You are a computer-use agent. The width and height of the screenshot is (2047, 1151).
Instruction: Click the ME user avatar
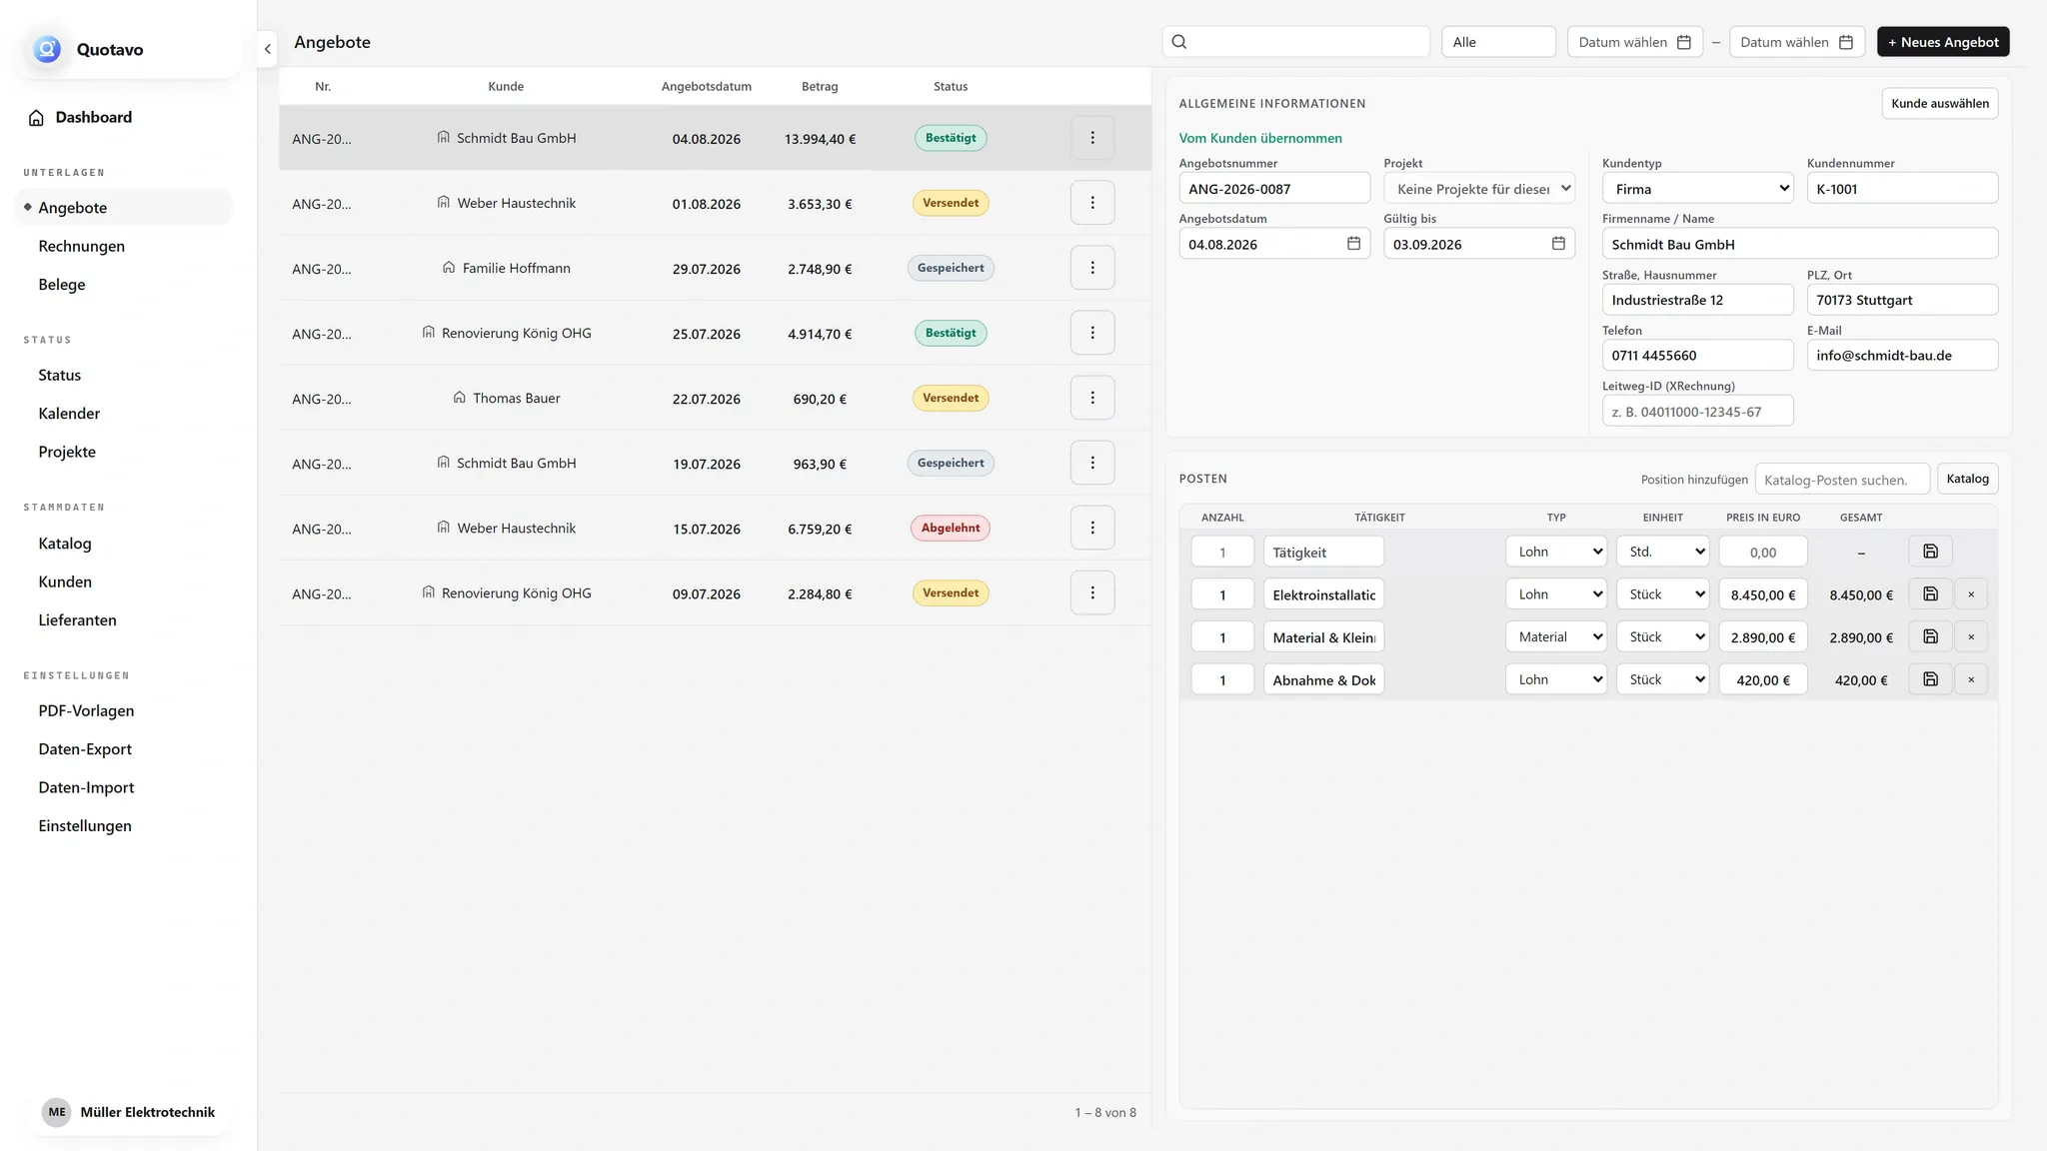click(57, 1112)
